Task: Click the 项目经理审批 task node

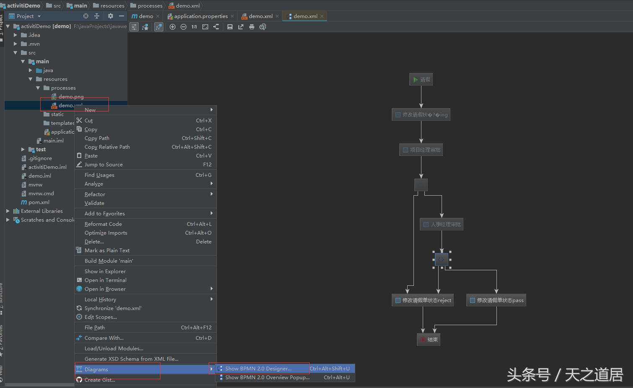Action: 421,150
